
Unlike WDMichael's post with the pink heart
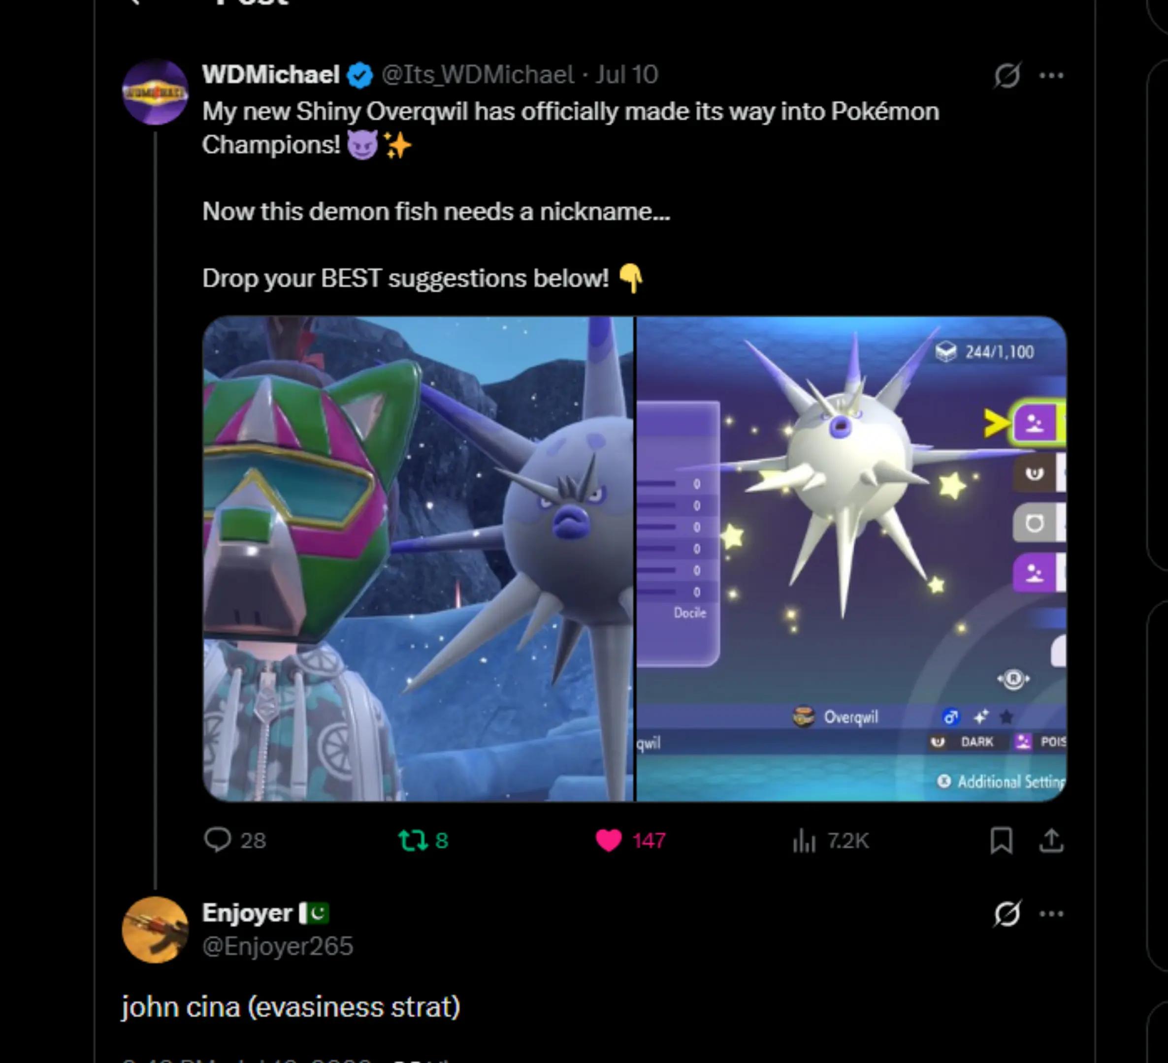[608, 840]
